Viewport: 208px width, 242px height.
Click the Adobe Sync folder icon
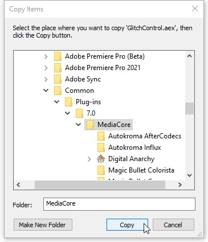tap(58, 79)
